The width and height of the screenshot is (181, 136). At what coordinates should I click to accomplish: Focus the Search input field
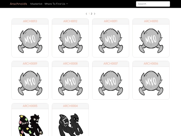click(153, 4)
